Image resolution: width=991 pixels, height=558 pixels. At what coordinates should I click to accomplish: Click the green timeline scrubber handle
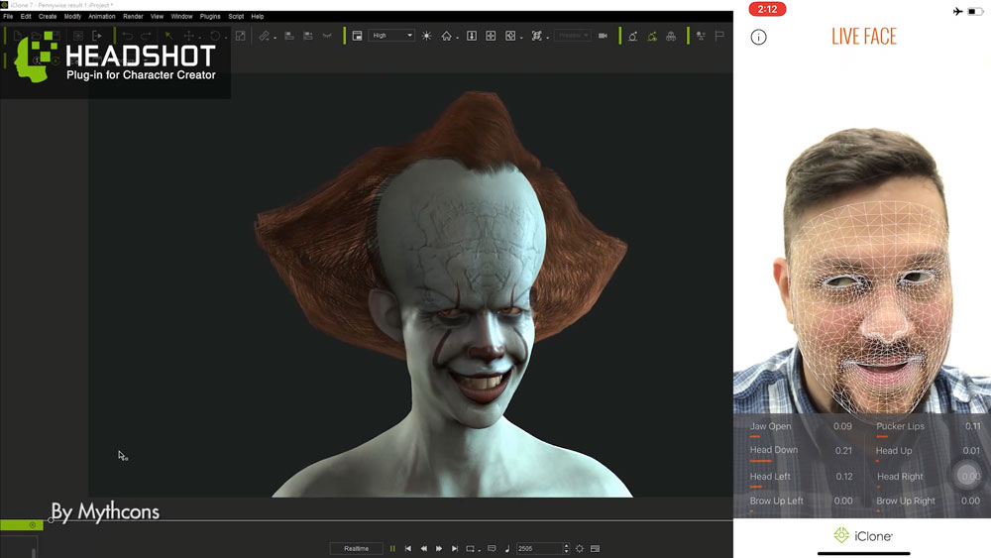(x=52, y=520)
